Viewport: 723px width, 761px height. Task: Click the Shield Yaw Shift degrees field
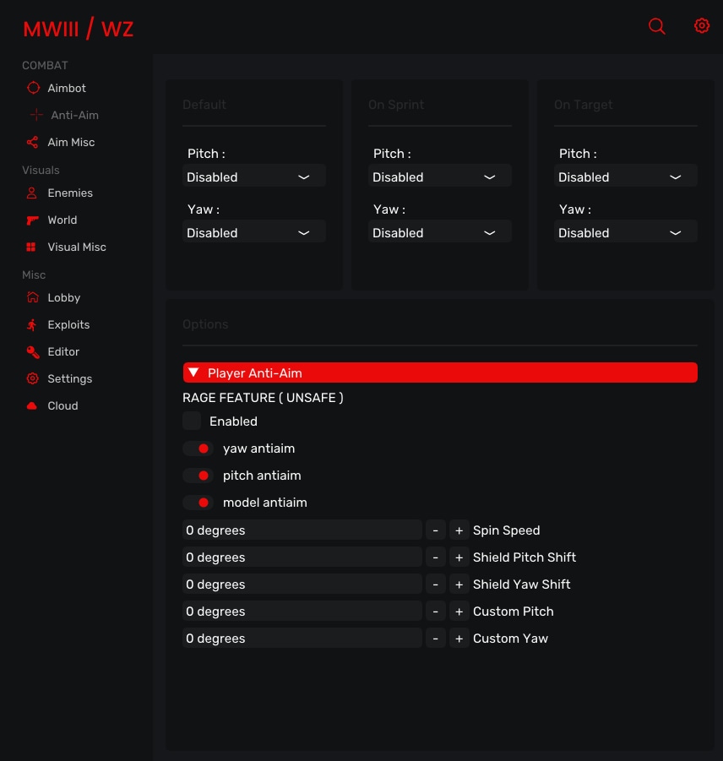point(302,584)
